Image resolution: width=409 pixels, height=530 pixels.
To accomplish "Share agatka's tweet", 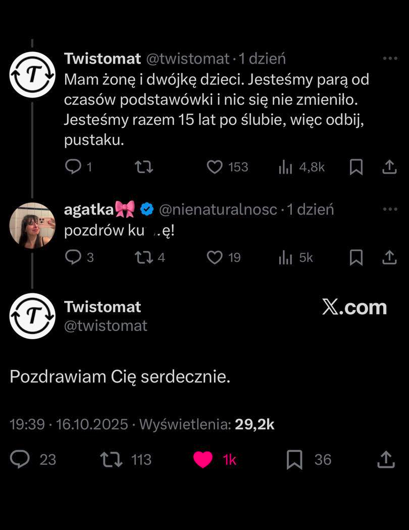I will click(x=389, y=257).
